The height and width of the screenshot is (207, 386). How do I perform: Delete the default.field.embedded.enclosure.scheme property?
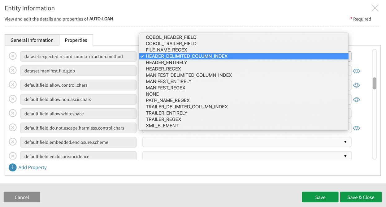click(x=13, y=142)
